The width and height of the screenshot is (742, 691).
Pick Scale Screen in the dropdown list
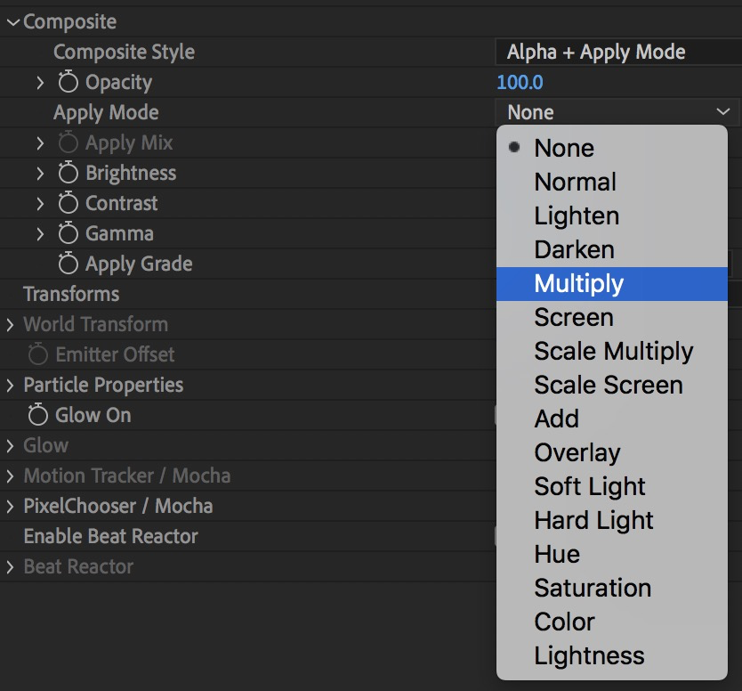pos(608,386)
